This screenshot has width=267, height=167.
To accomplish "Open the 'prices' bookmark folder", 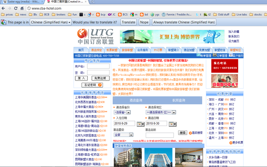I will (7, 14).
